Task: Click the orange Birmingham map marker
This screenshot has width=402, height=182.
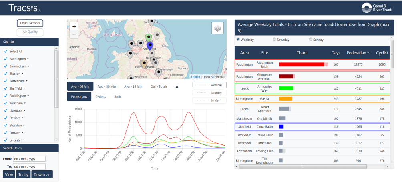Action: pyautogui.click(x=144, y=63)
